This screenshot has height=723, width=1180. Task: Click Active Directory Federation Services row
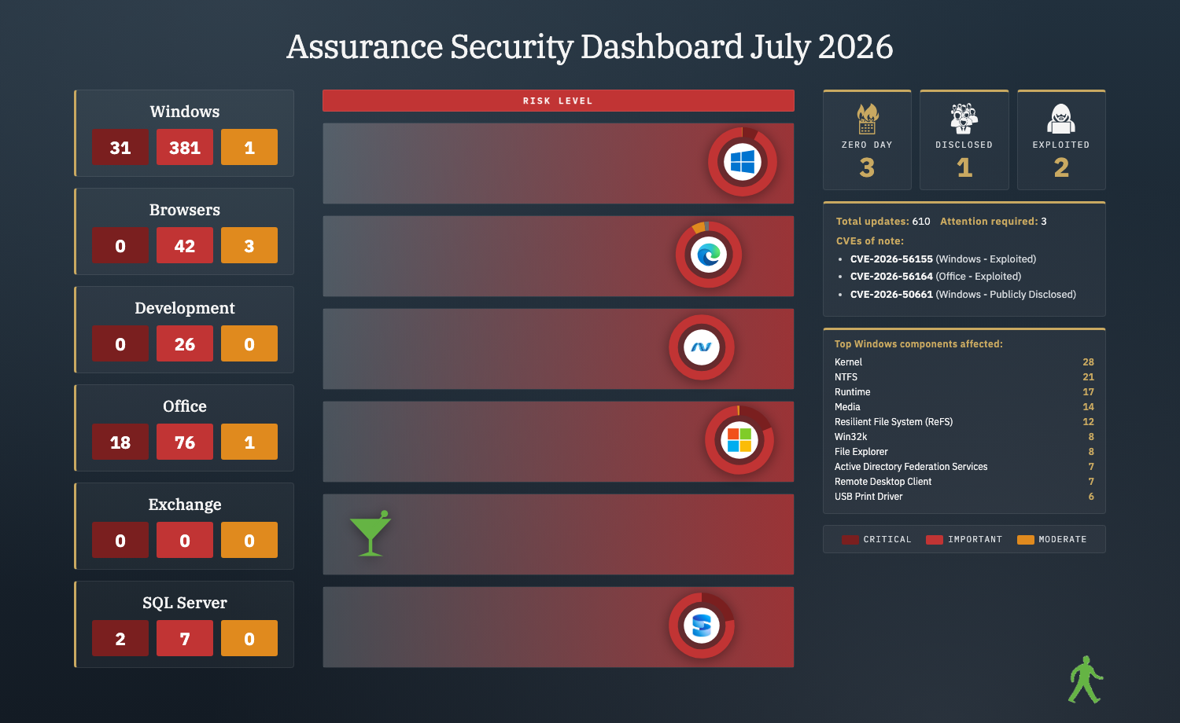pos(964,467)
